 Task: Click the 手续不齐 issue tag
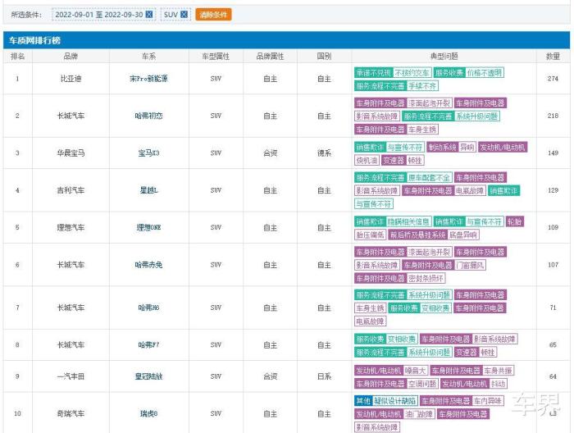coord(422,86)
